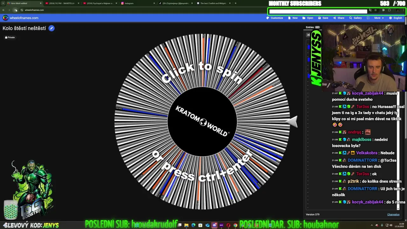Open the tab search dropdown
The width and height of the screenshot is (407, 229).
click(3, 3)
